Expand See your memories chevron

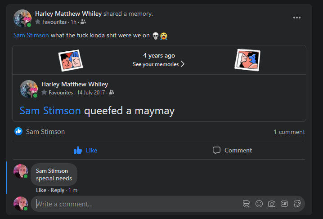183,64
